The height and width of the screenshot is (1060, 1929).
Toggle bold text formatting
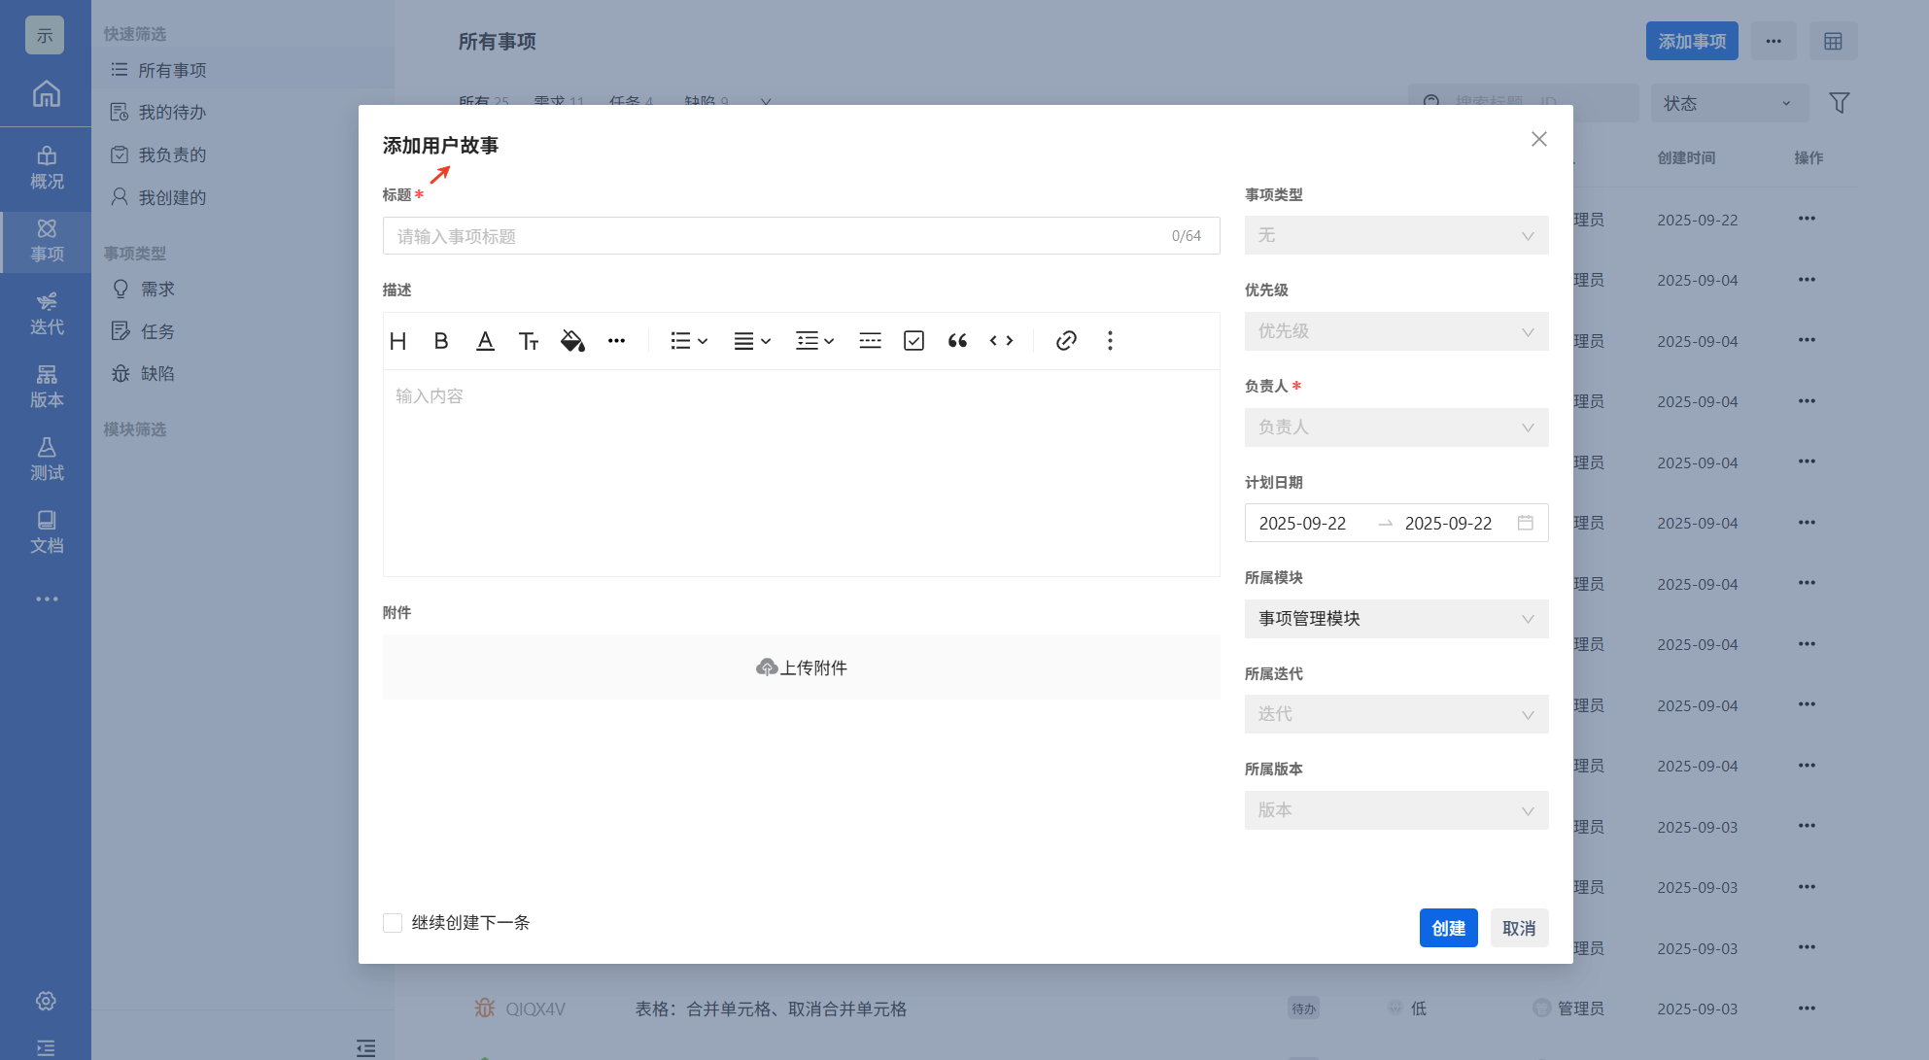tap(441, 341)
